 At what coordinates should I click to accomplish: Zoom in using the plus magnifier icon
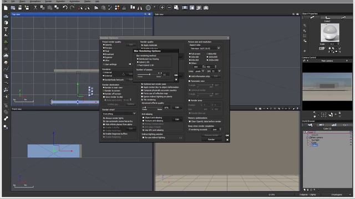coord(162,8)
